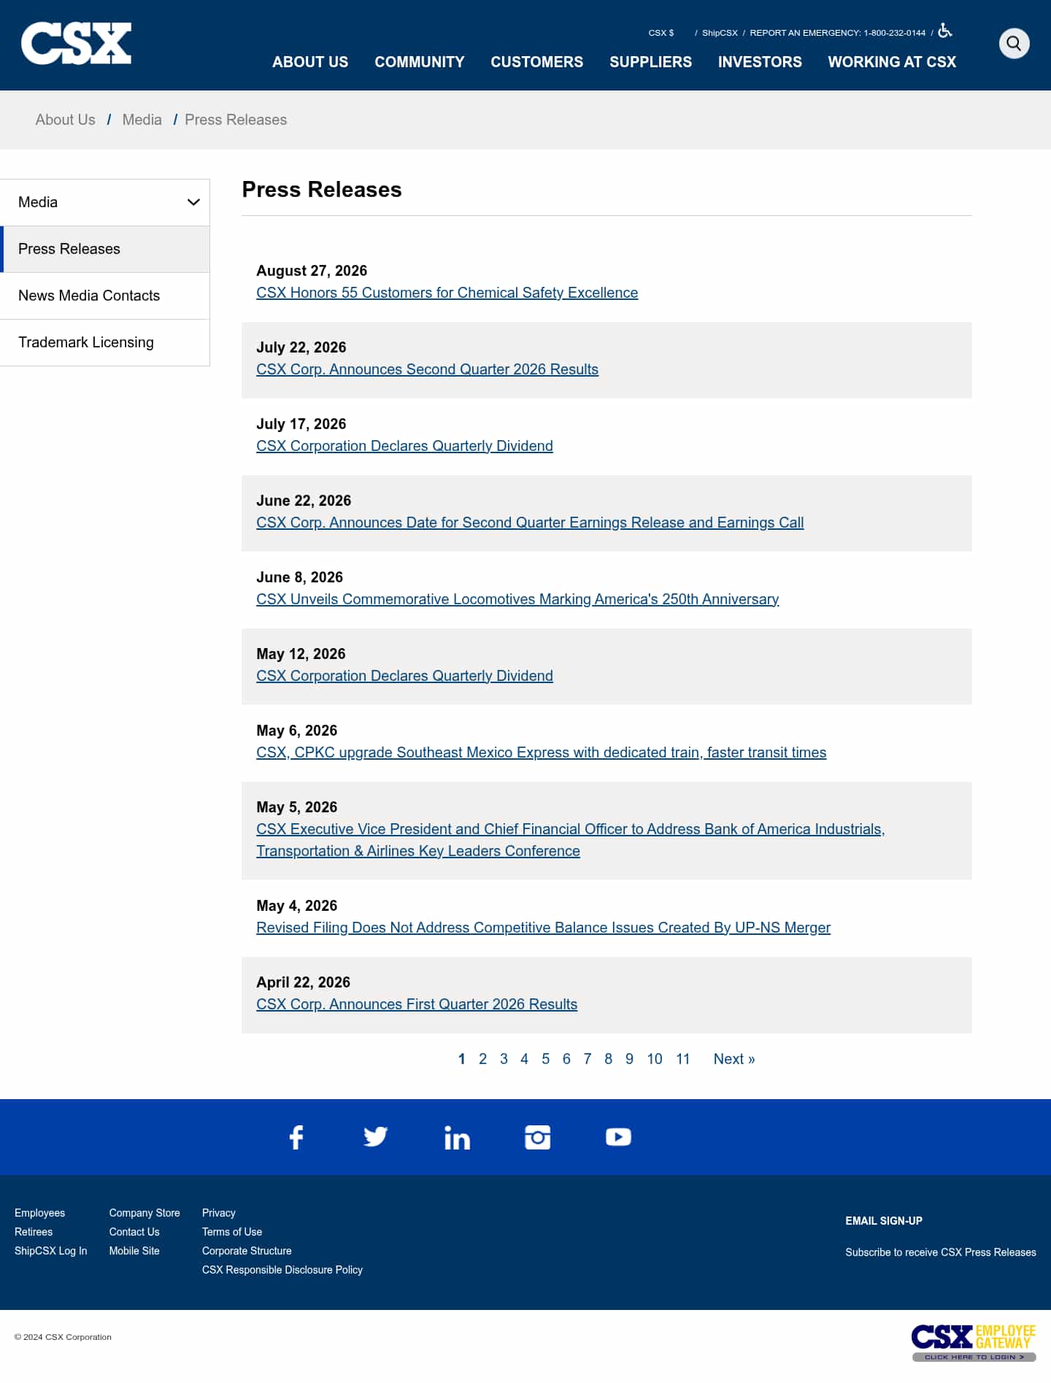1051x1383 pixels.
Task: Go to page 3 of results
Action: (504, 1059)
